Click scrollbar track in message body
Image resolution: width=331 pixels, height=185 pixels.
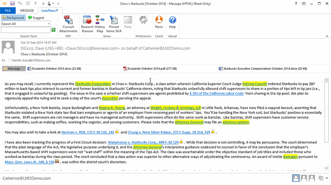click(x=327, y=154)
